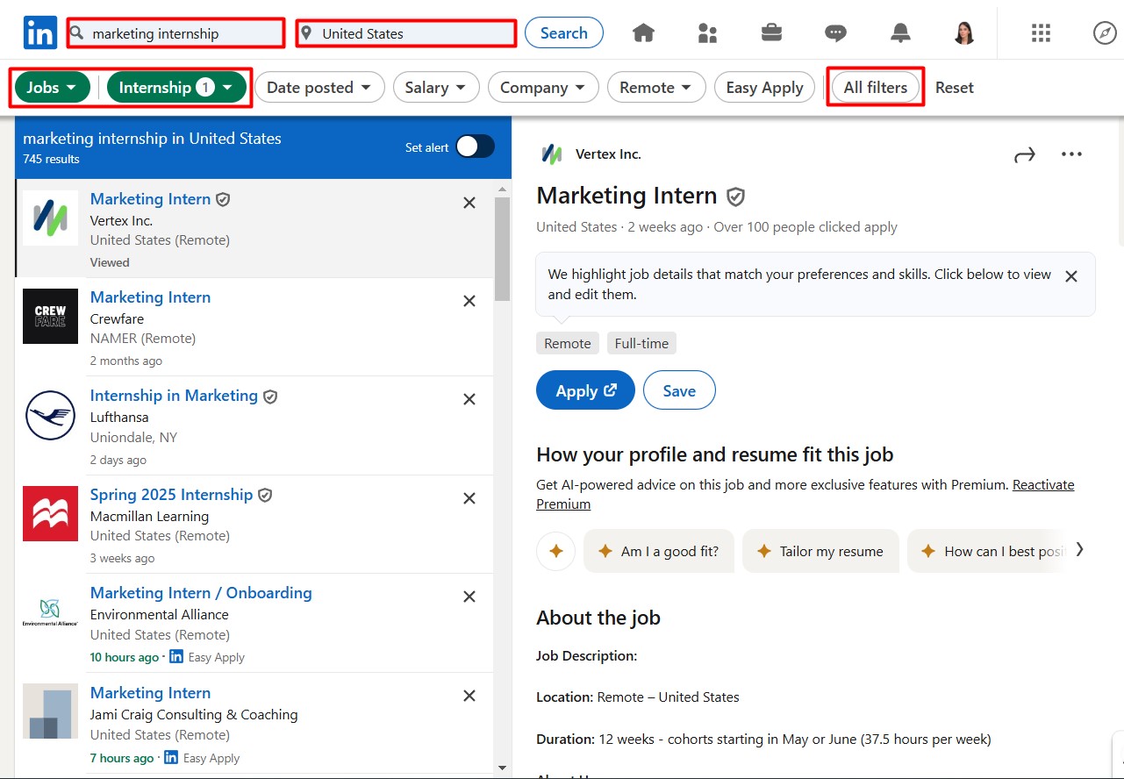Click the compass Advertise icon
This screenshot has height=779, width=1124.
tap(1104, 32)
